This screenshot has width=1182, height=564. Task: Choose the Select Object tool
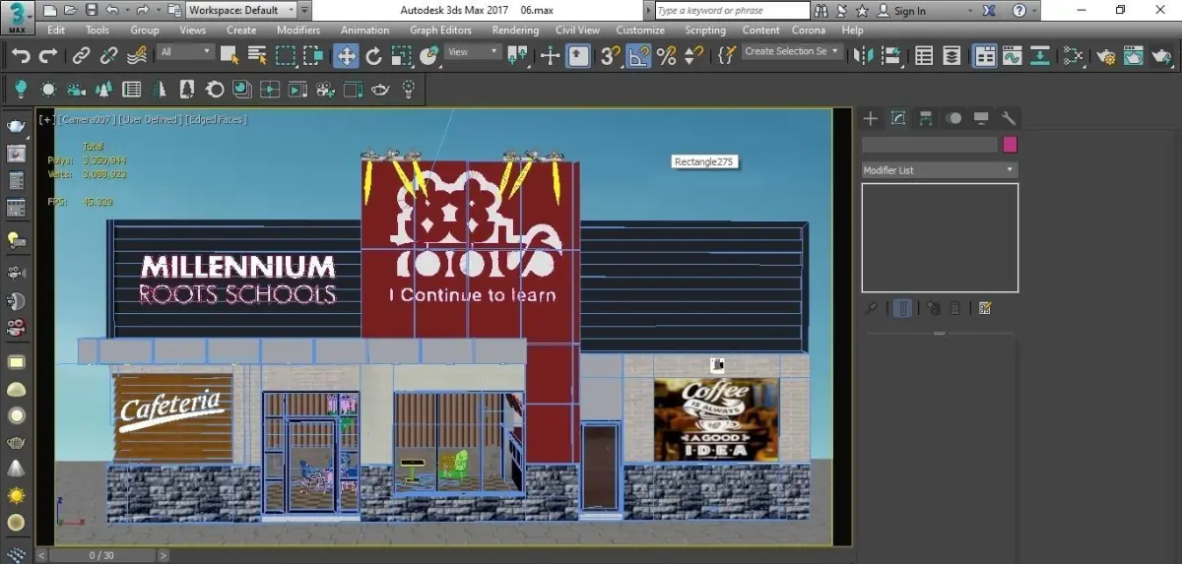tap(230, 56)
